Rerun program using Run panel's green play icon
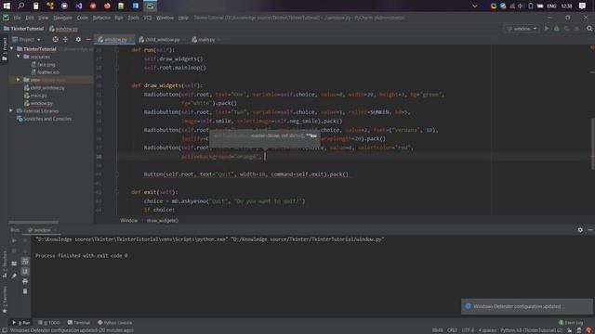The width and height of the screenshot is (595, 334). 14,240
